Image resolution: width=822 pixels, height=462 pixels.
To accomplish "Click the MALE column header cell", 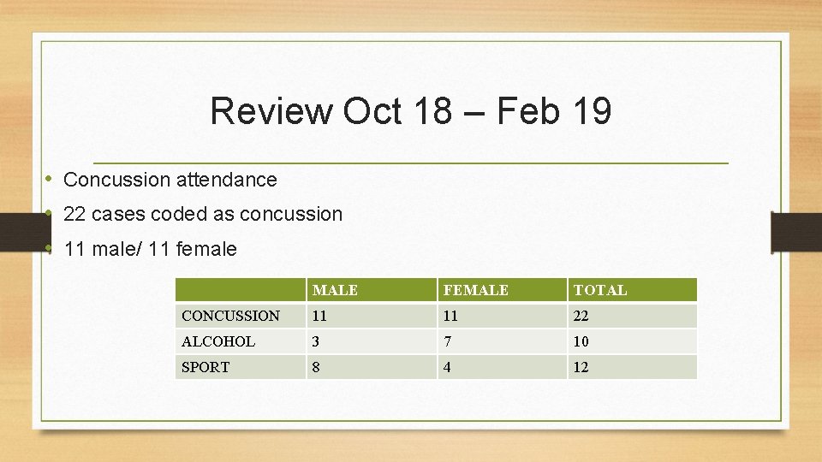I will coord(371,290).
